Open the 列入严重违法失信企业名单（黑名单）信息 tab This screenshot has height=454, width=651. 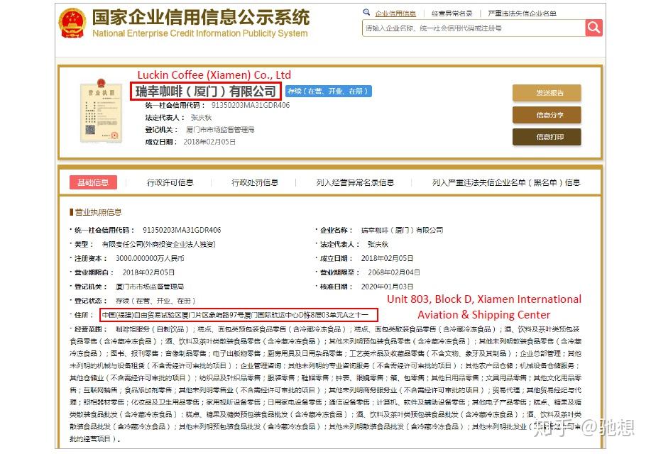click(x=506, y=182)
